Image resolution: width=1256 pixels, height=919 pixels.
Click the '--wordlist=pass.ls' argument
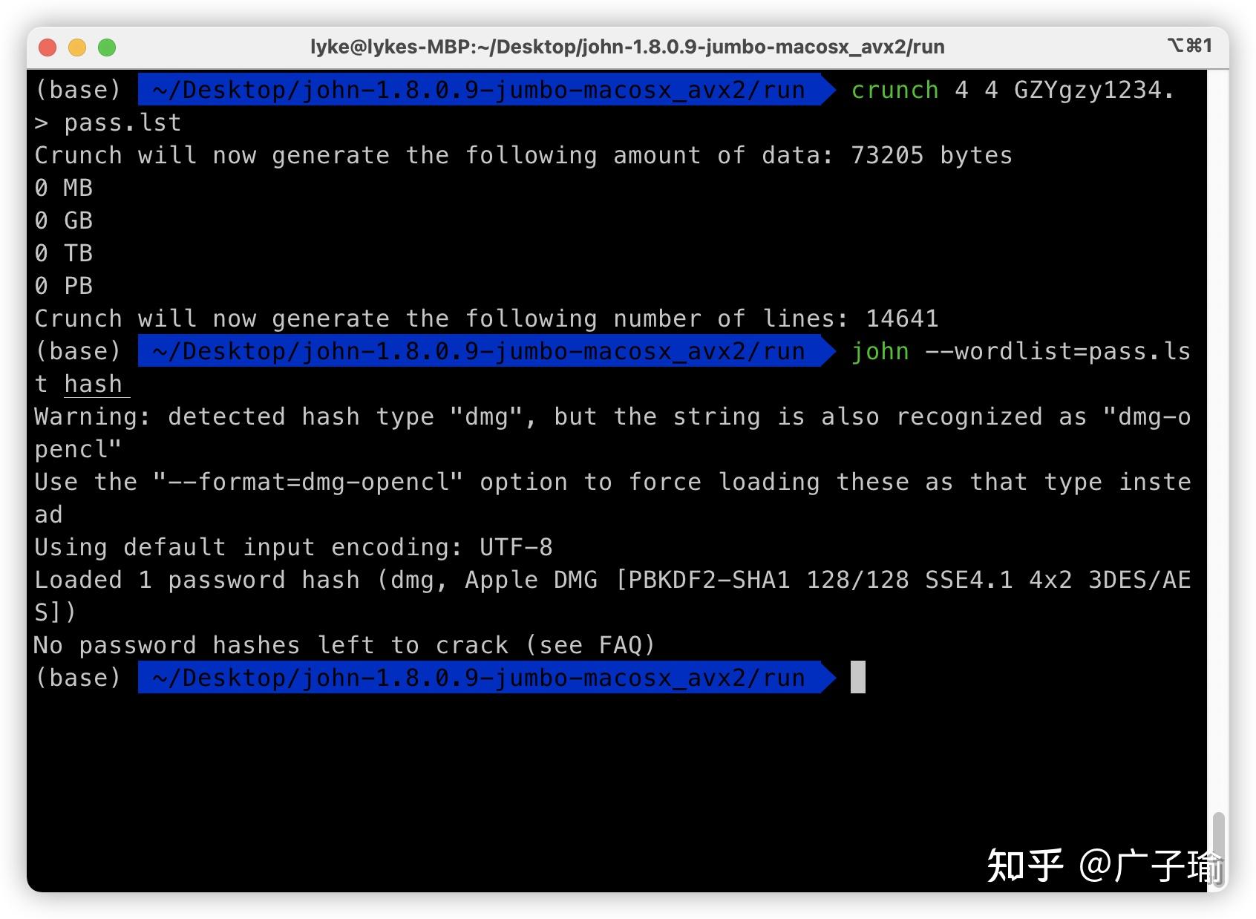(1058, 351)
